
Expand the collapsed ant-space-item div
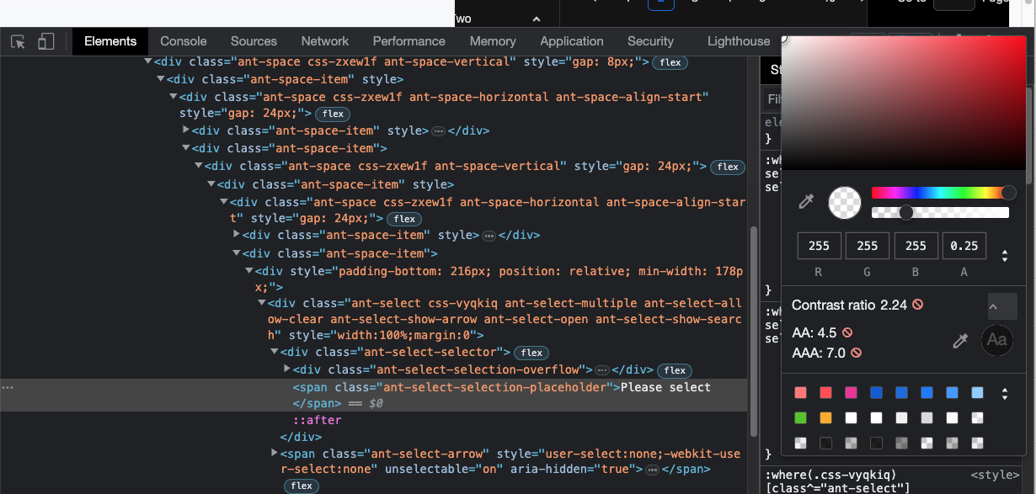[x=185, y=130]
